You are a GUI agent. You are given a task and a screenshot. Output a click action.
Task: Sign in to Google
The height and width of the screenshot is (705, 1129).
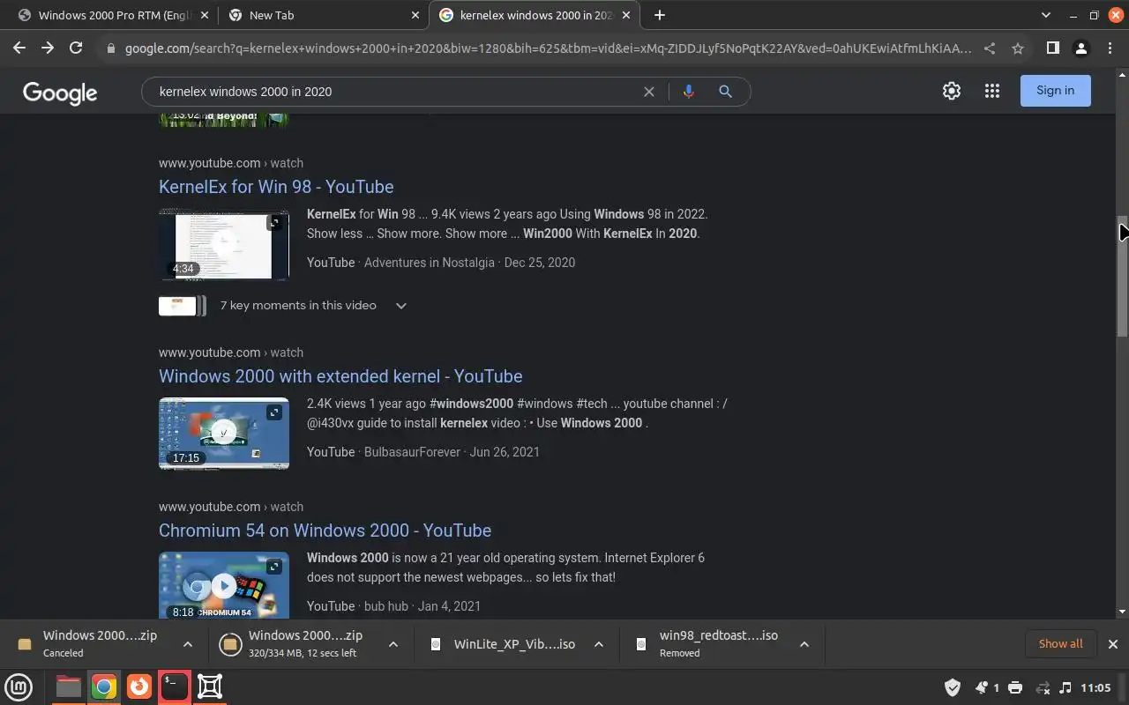(x=1055, y=91)
